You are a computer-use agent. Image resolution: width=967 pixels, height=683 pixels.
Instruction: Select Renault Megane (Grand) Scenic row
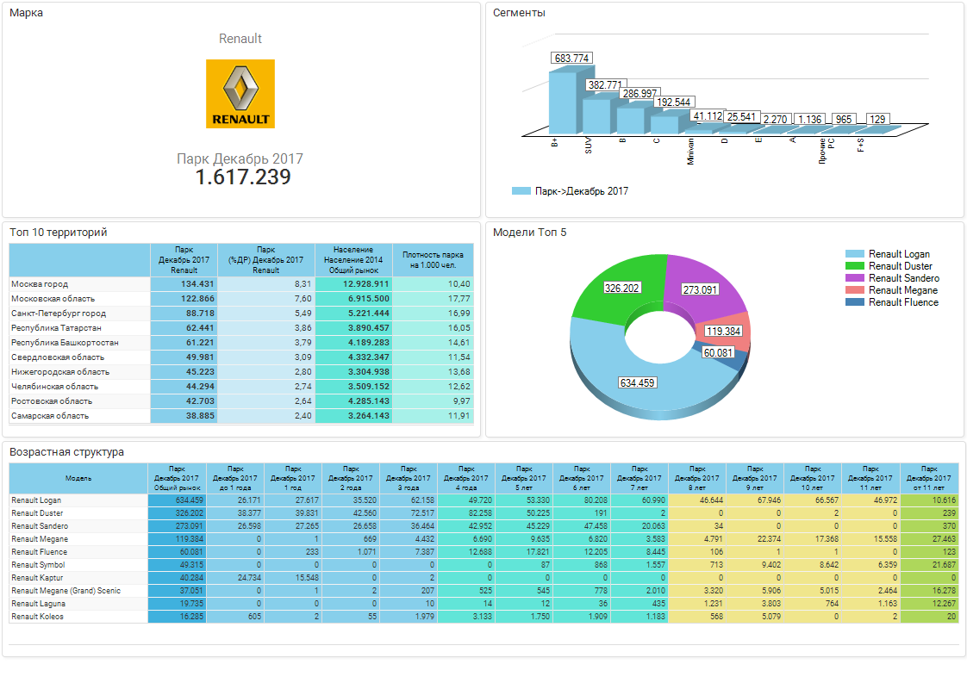(x=483, y=591)
